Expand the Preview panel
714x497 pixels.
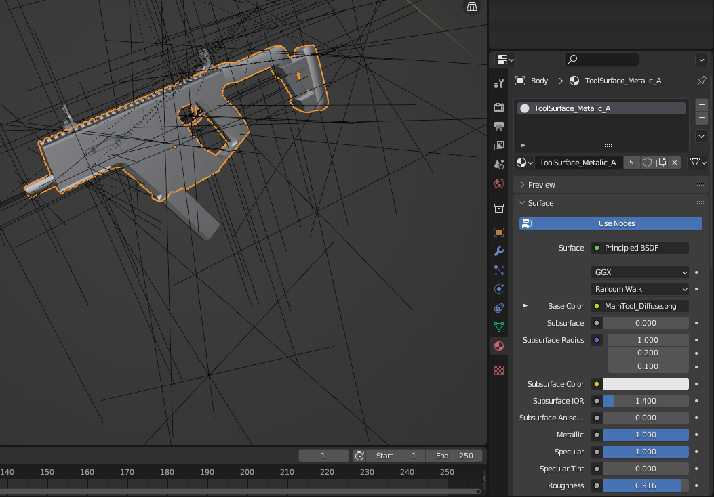[541, 185]
